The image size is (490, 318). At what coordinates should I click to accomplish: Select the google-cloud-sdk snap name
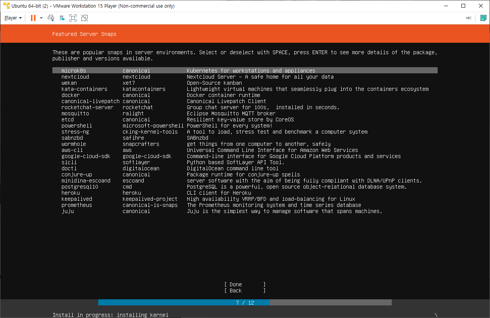(x=86, y=156)
